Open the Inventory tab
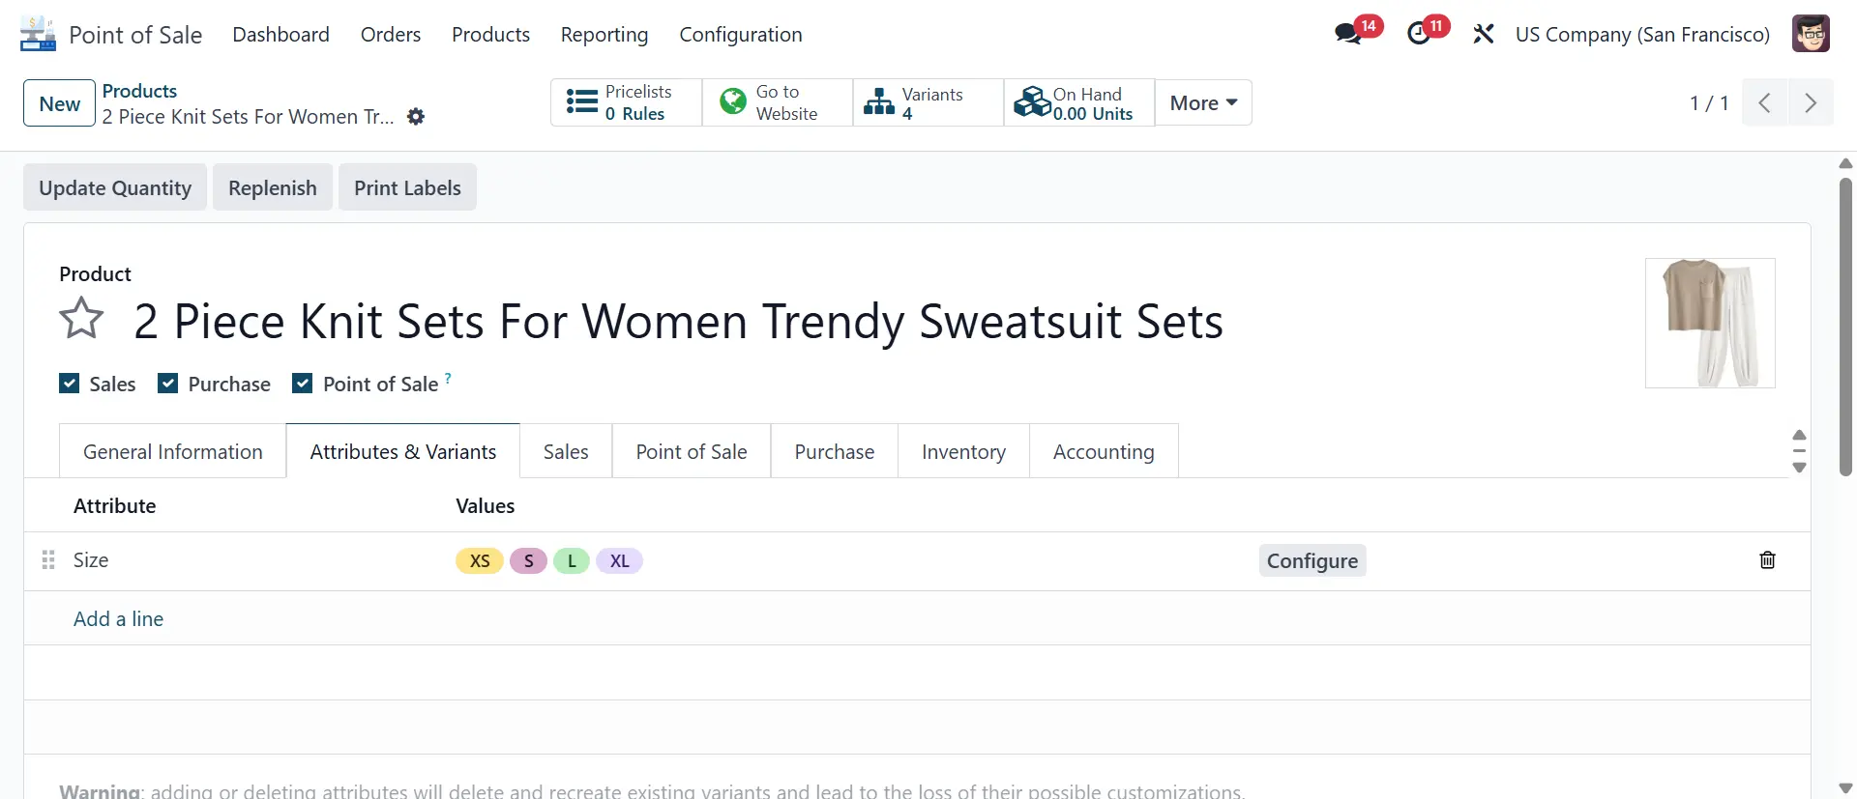1857x799 pixels. (x=963, y=451)
